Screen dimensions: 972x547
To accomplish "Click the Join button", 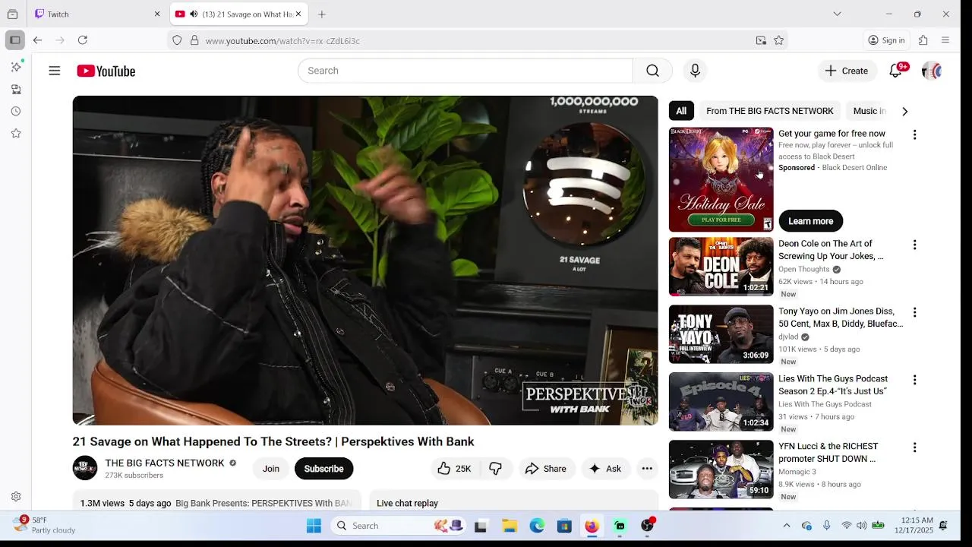I will pos(271,469).
